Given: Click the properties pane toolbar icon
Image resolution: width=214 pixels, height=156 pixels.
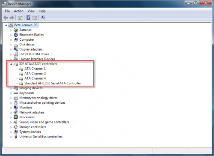Looking at the screenshot, I should pos(35,18).
